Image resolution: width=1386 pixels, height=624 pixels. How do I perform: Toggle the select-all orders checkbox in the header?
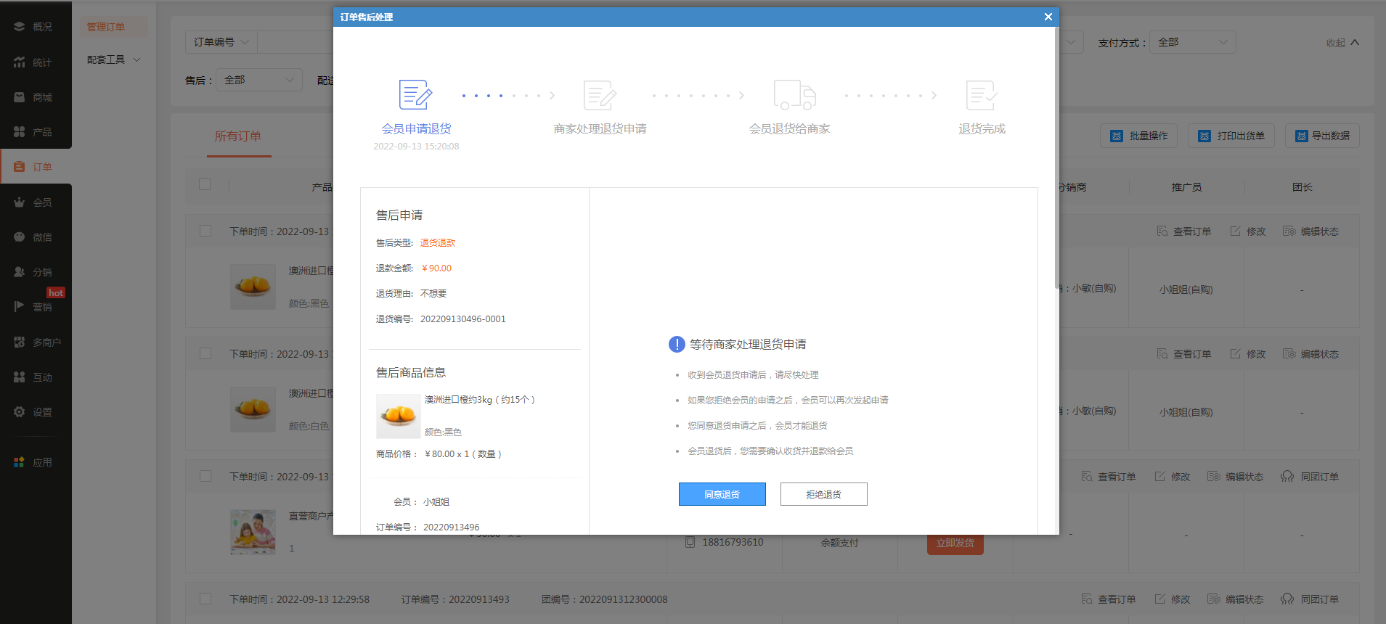click(x=205, y=184)
